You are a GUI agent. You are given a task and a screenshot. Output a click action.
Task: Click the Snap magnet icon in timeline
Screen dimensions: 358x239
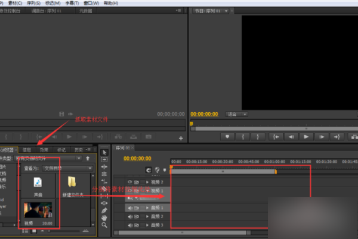[149, 170]
